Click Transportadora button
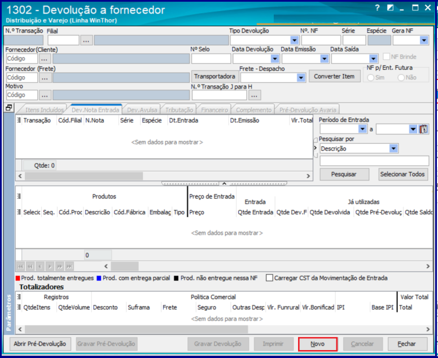Image resolution: width=438 pixels, height=358 pixels. coord(214,77)
